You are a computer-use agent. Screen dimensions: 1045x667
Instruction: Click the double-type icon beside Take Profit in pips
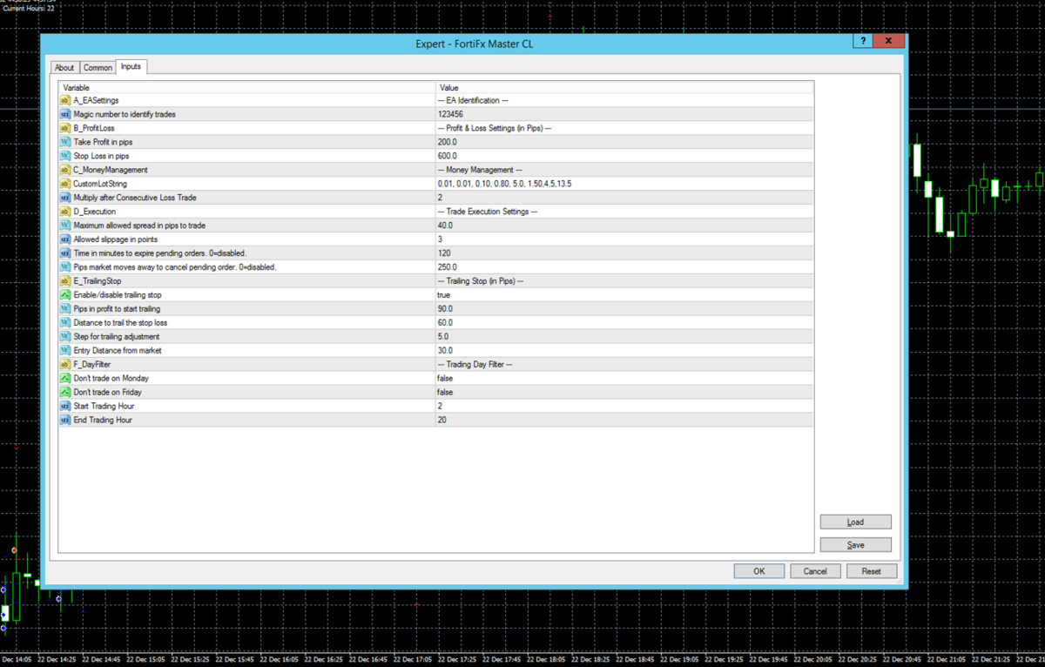pos(65,142)
